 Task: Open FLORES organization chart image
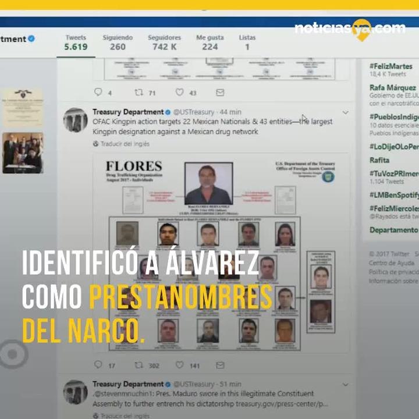[221, 253]
